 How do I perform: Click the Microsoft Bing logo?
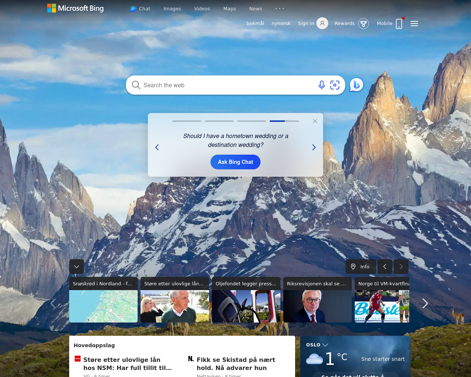[x=75, y=8]
